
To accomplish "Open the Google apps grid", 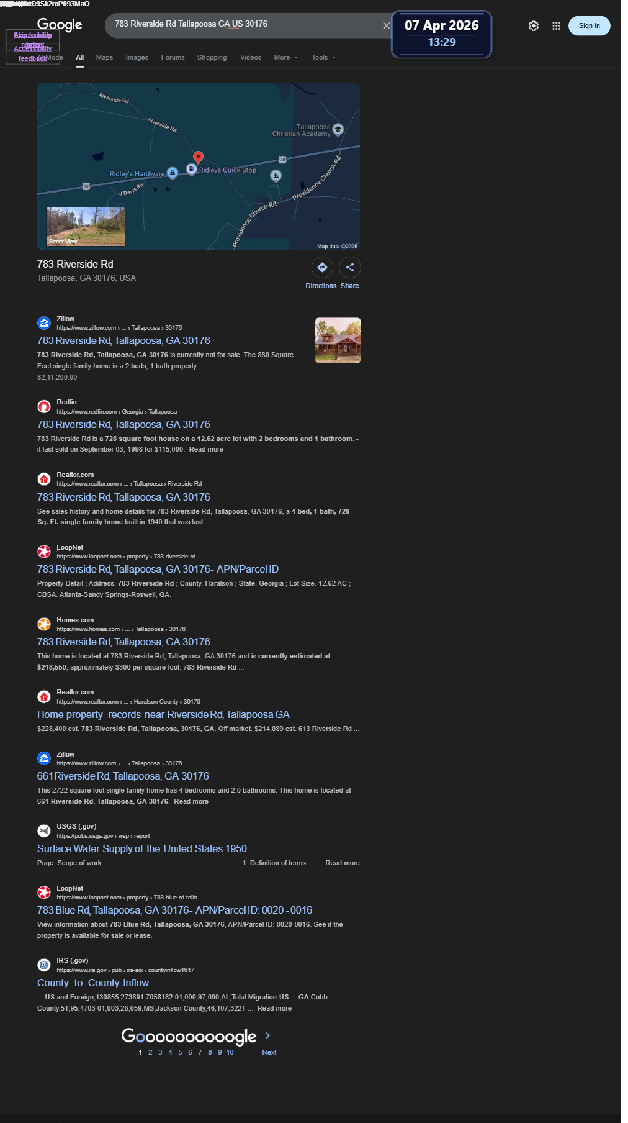I will 556,26.
